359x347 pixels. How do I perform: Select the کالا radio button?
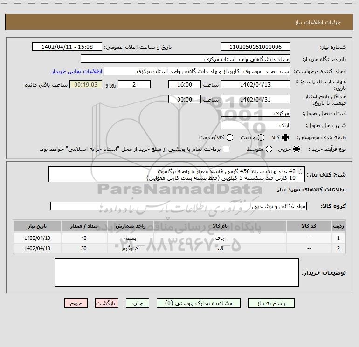[x=285, y=137]
